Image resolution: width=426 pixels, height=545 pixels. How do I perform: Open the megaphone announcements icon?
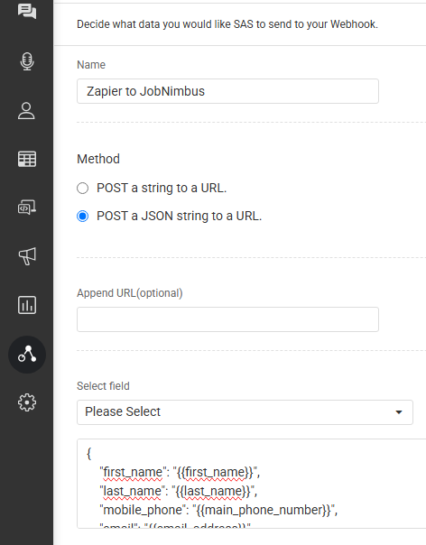[x=27, y=256]
